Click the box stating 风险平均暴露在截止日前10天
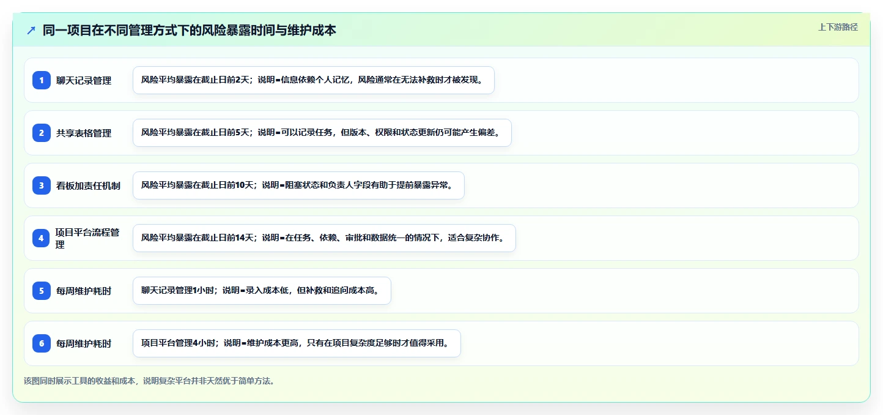The width and height of the screenshot is (883, 415). [x=298, y=185]
